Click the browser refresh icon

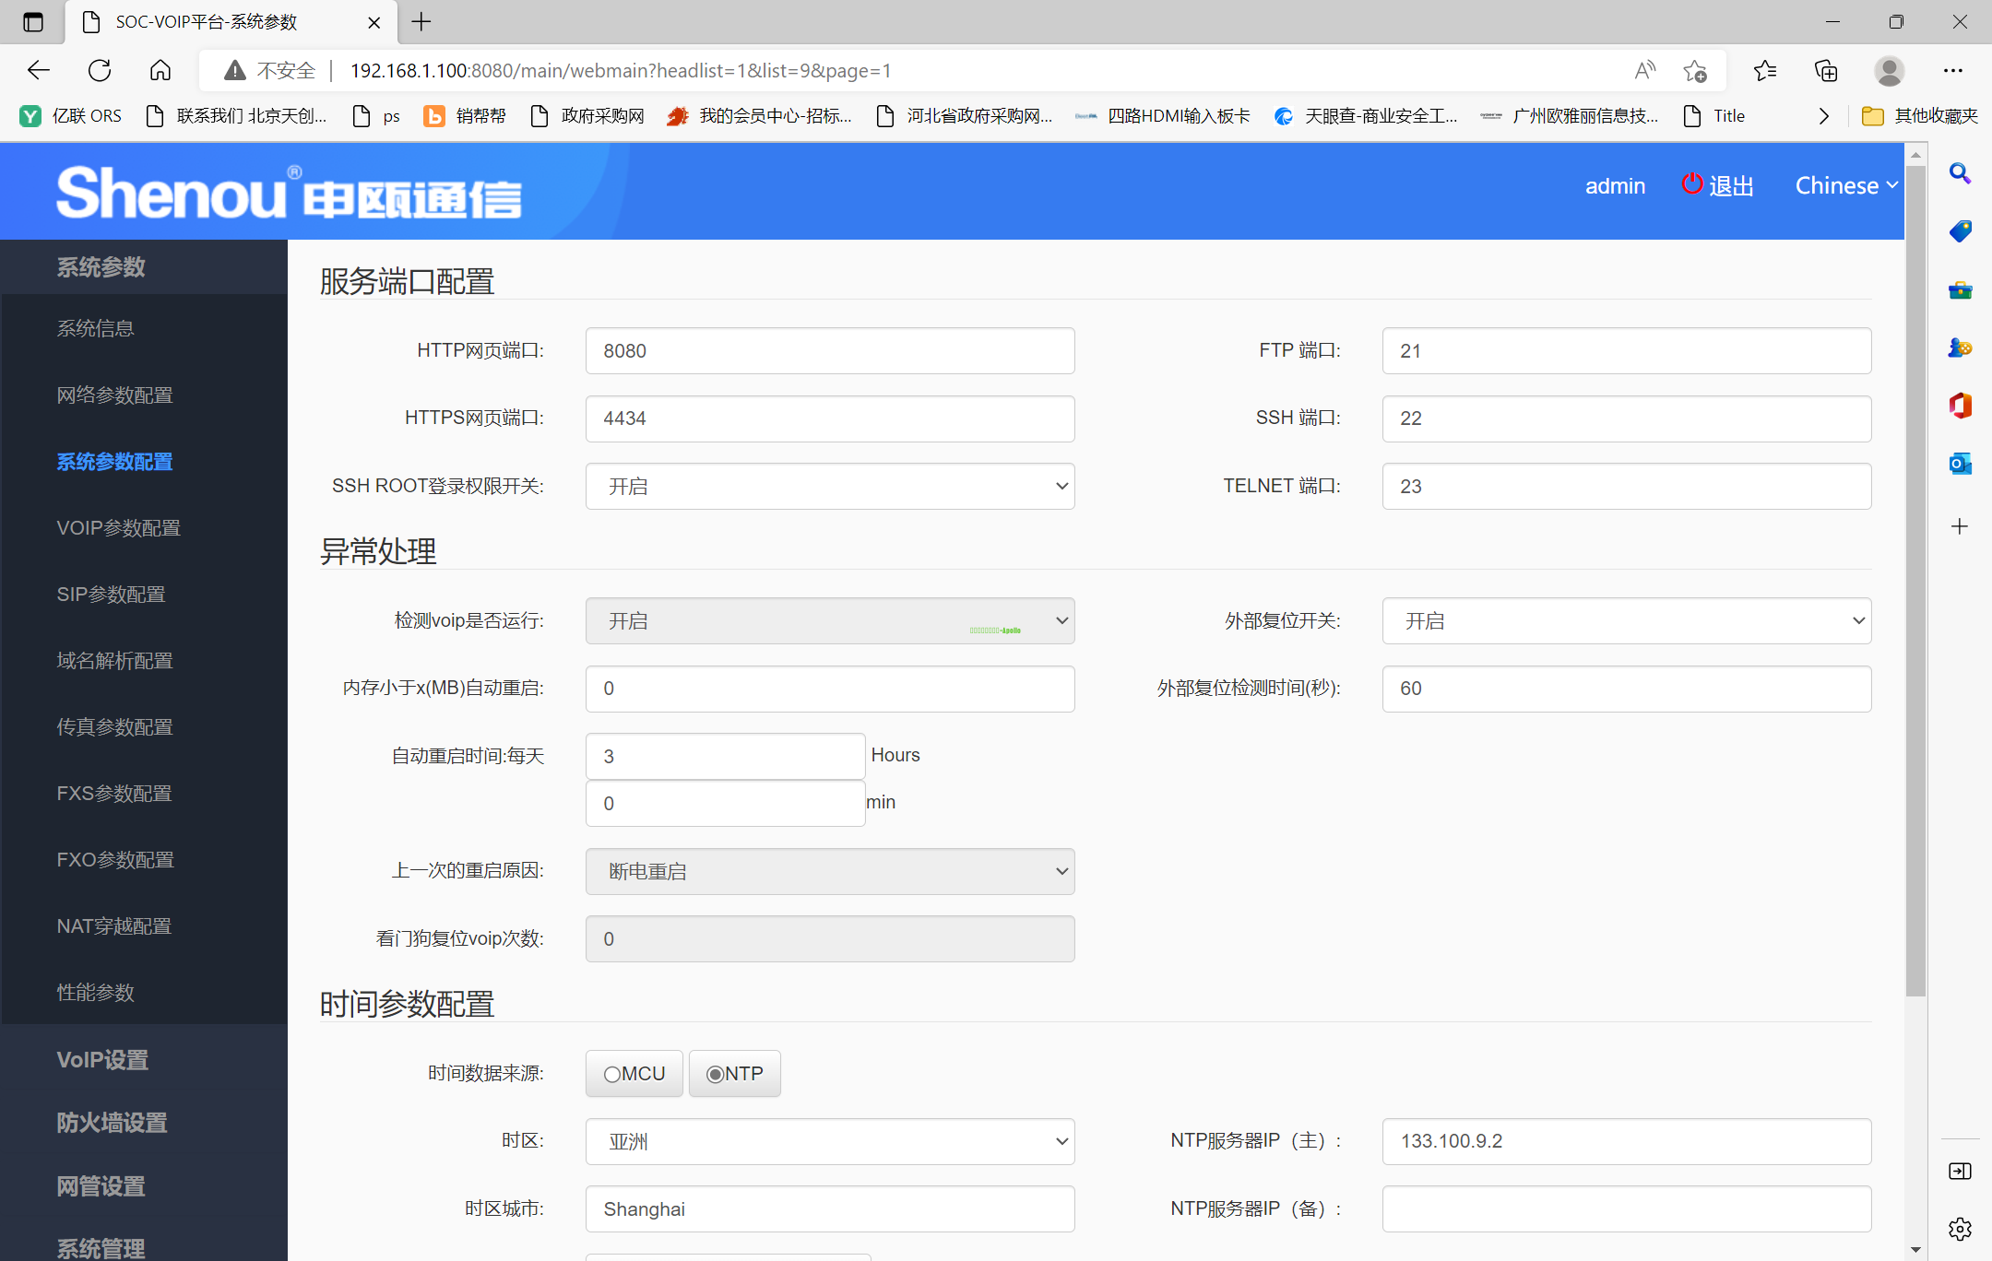click(x=100, y=70)
